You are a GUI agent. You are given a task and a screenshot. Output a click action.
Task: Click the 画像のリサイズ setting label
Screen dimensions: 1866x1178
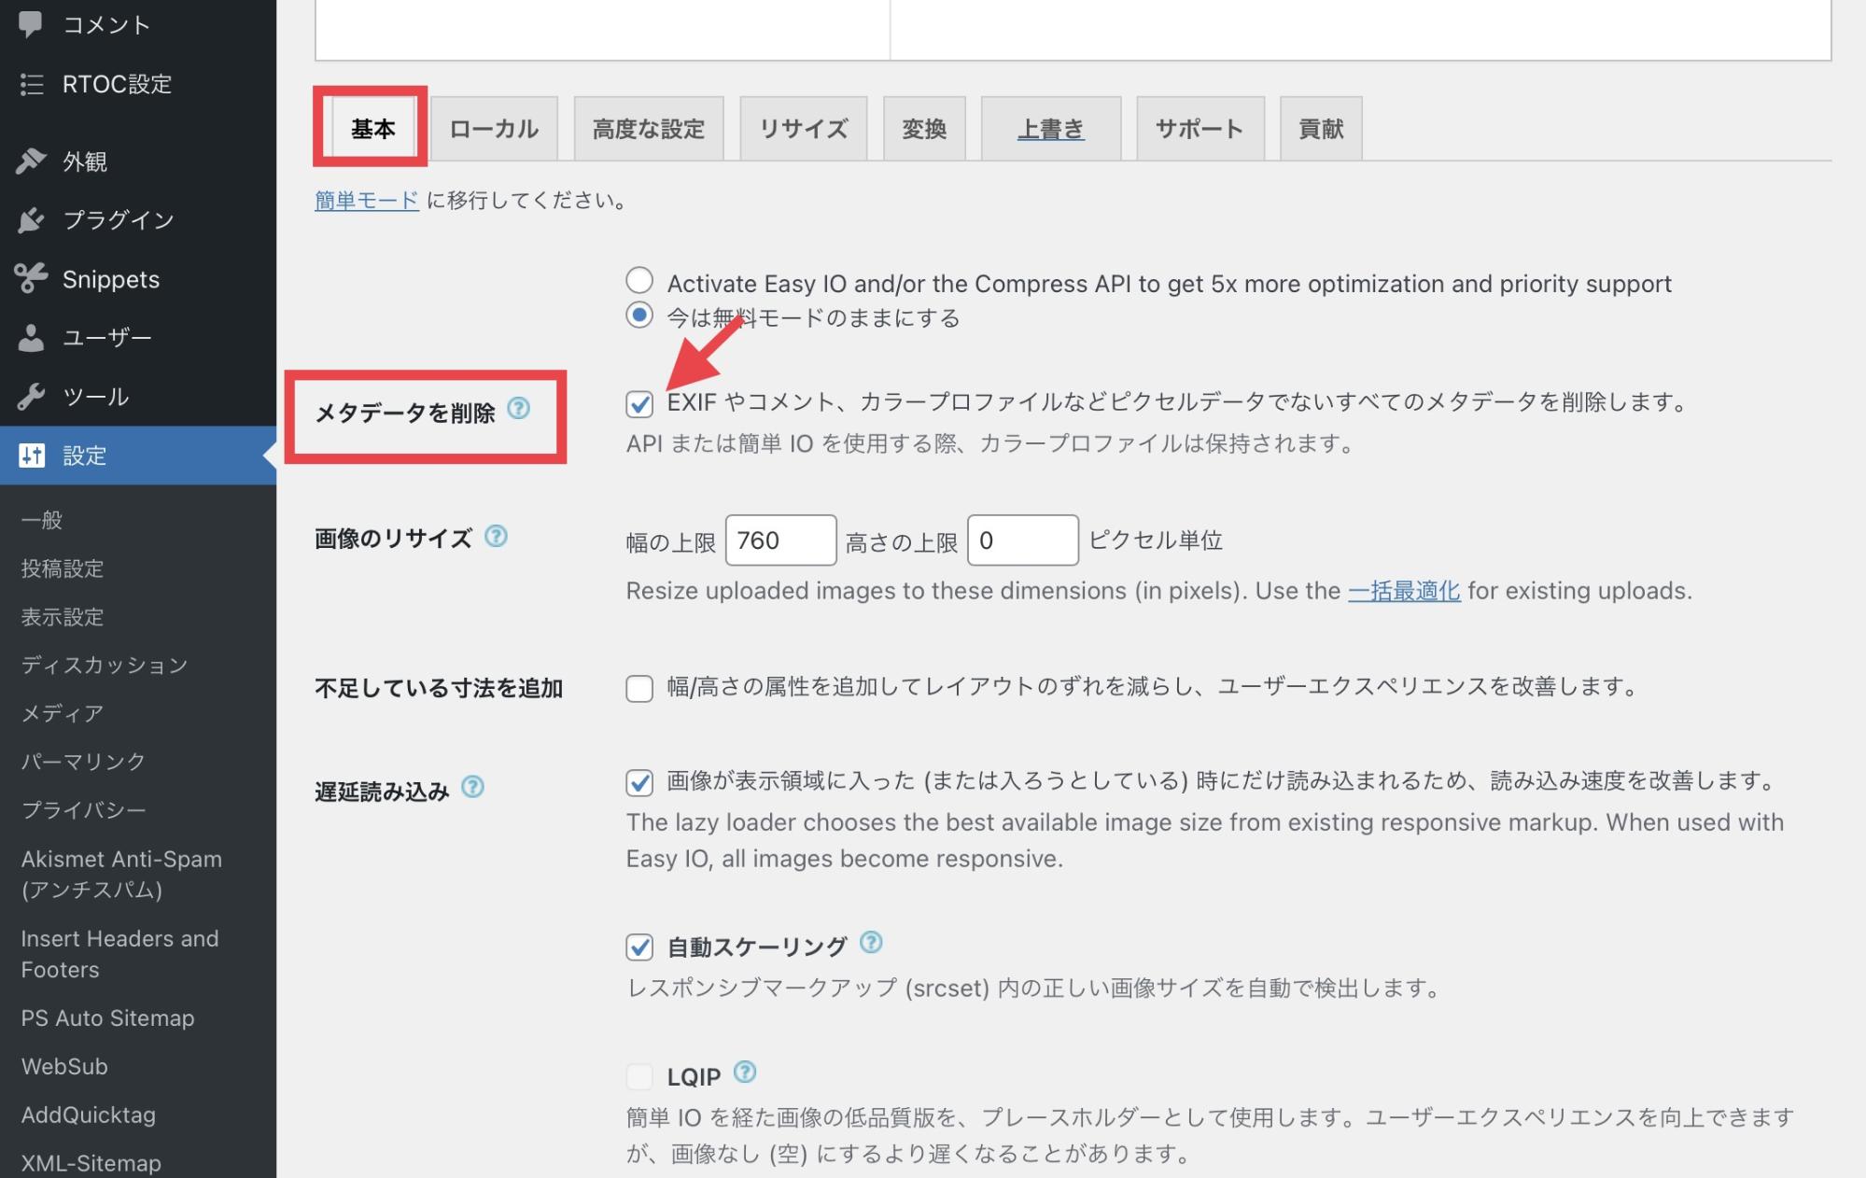393,539
